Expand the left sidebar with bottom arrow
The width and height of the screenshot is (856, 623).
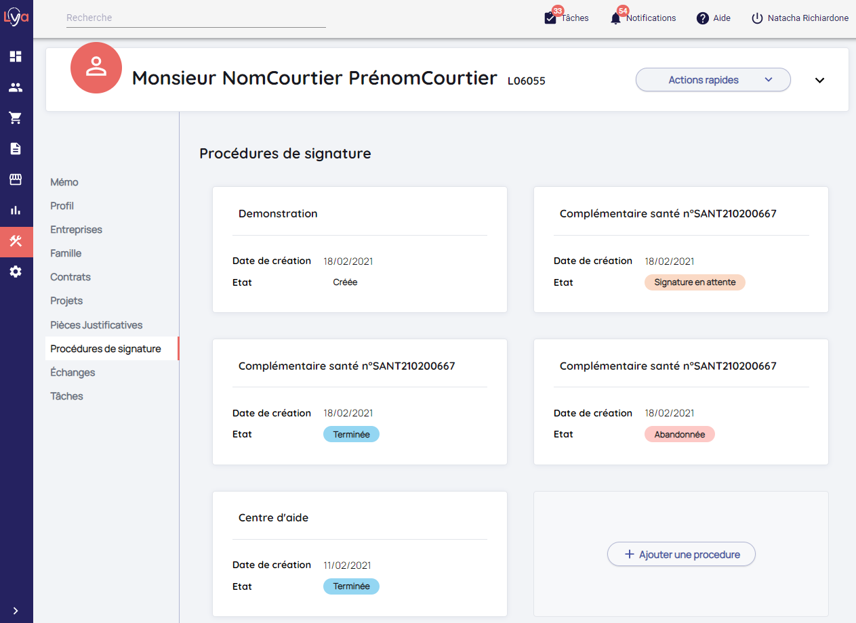[x=16, y=611]
